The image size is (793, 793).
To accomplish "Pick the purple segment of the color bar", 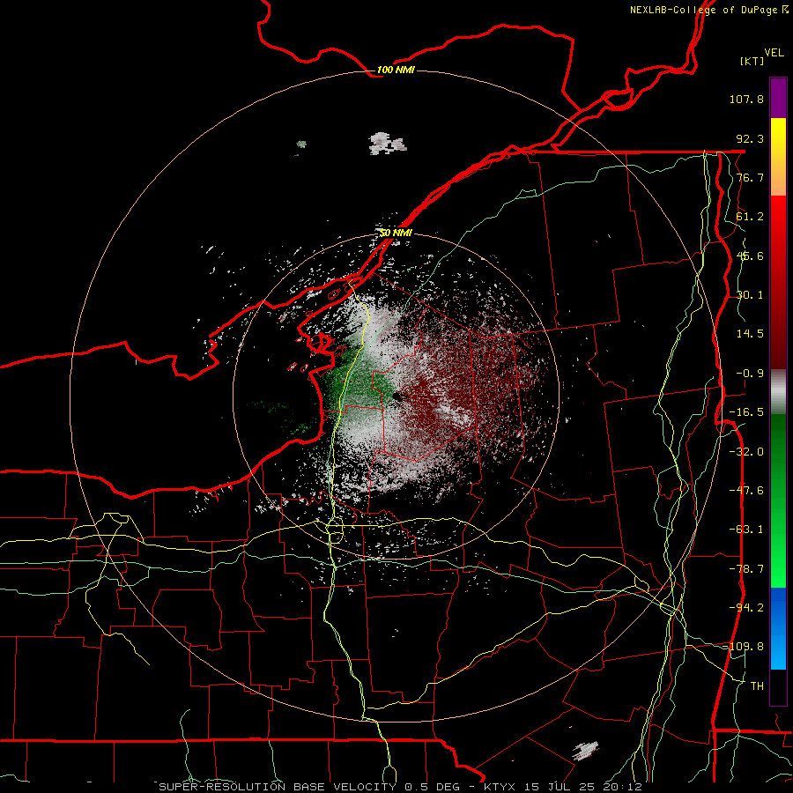I will [778, 98].
